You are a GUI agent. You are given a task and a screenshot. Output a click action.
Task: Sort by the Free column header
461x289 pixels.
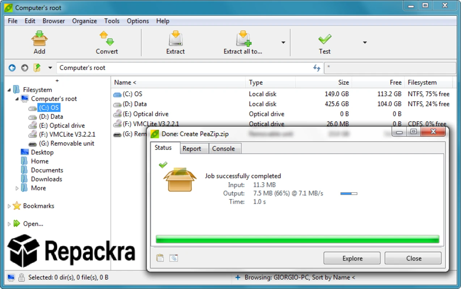(x=378, y=82)
